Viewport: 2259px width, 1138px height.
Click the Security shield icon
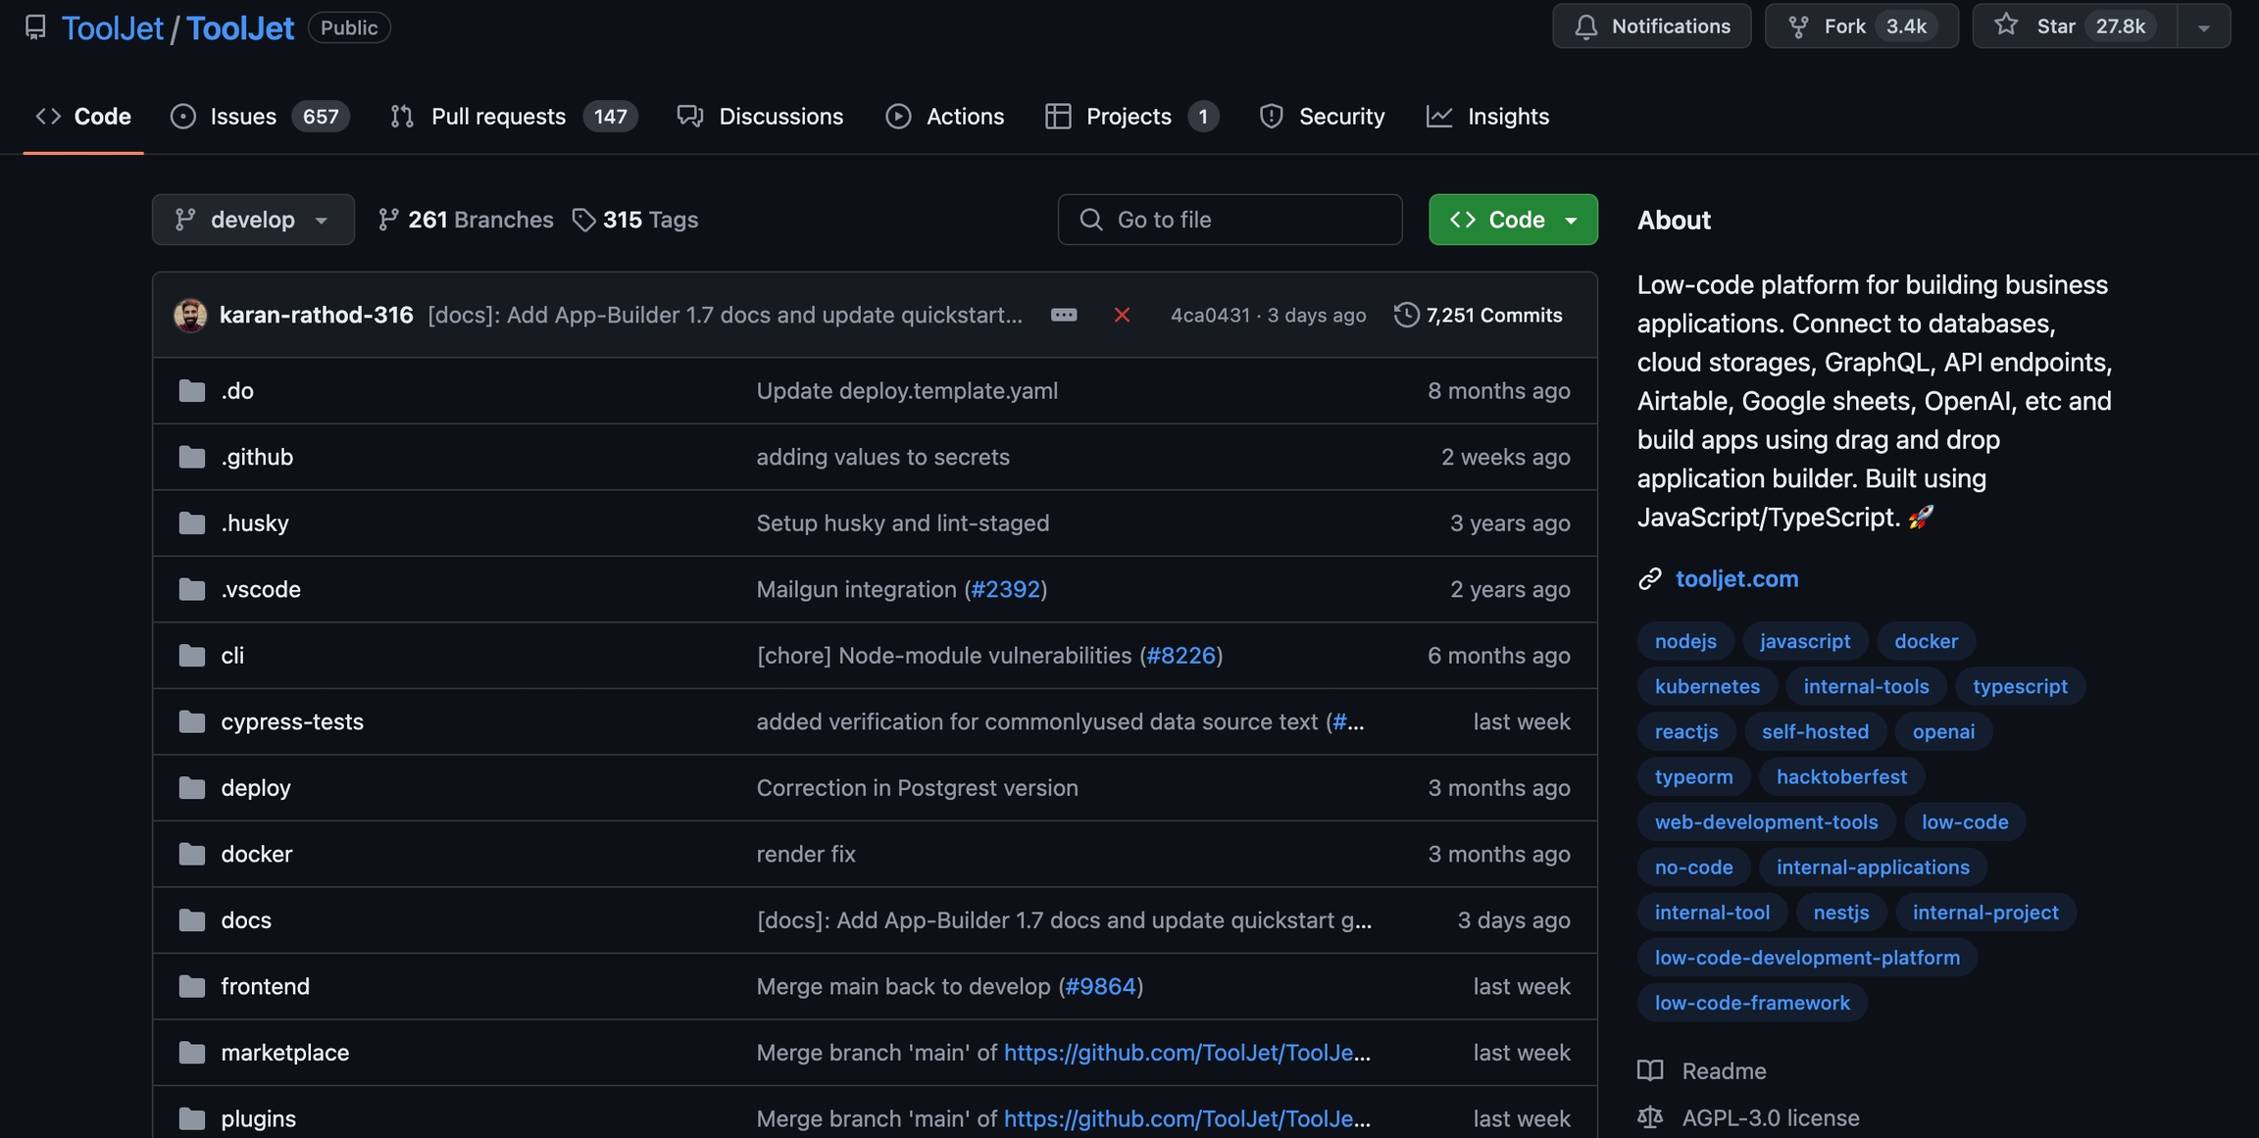click(x=1272, y=117)
